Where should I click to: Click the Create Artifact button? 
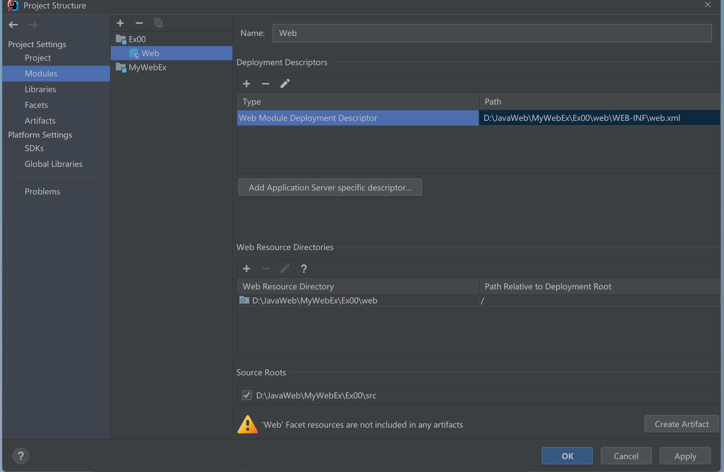tap(681, 424)
